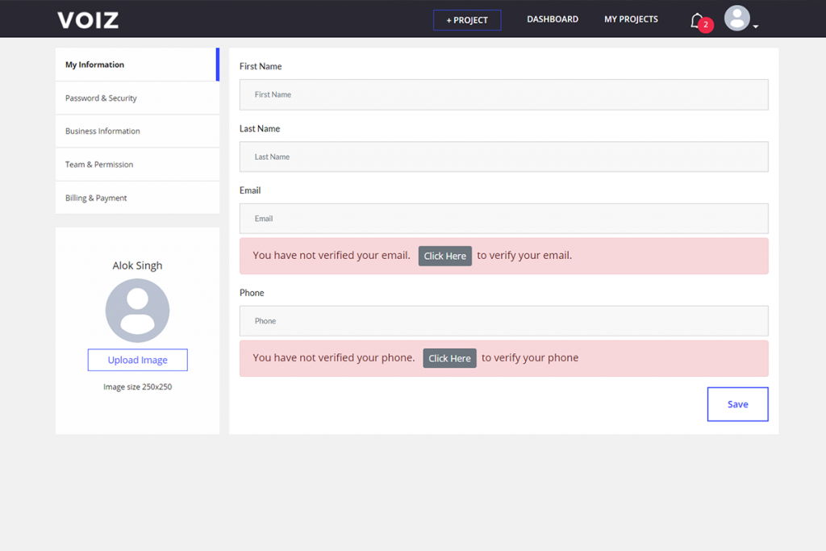Screen dimensions: 826x551
Task: Click into the Phone field
Action: tap(504, 321)
